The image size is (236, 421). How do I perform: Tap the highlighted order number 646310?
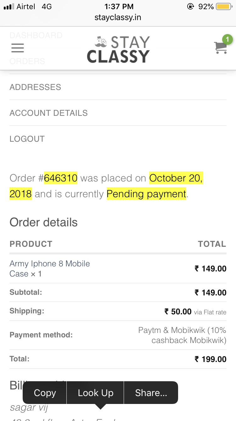point(61,178)
